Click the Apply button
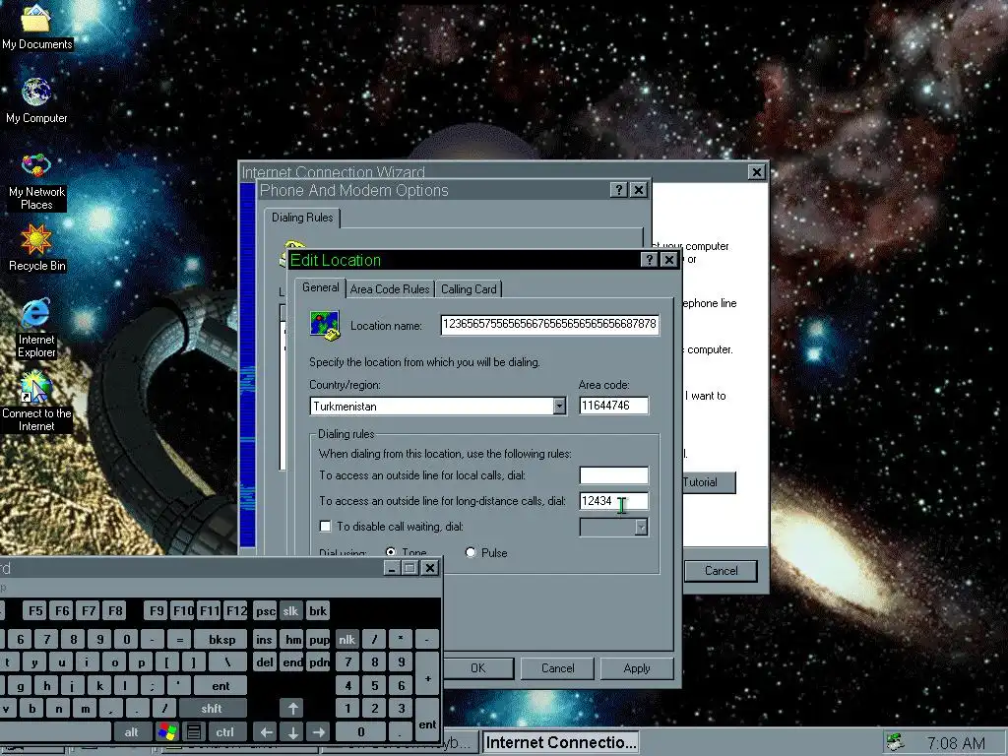Viewport: 1008px width, 756px height. (637, 668)
